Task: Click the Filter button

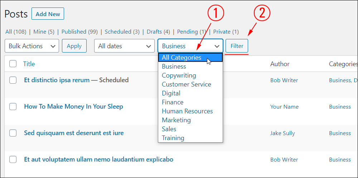Action: [x=237, y=46]
